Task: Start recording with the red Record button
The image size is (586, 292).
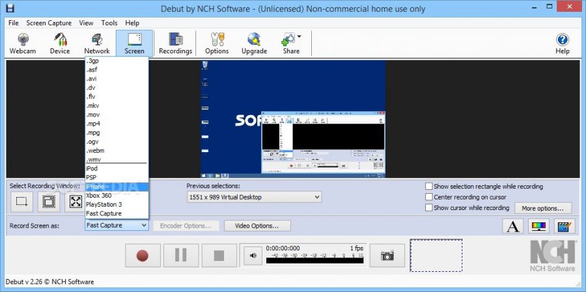Action: [x=143, y=256]
